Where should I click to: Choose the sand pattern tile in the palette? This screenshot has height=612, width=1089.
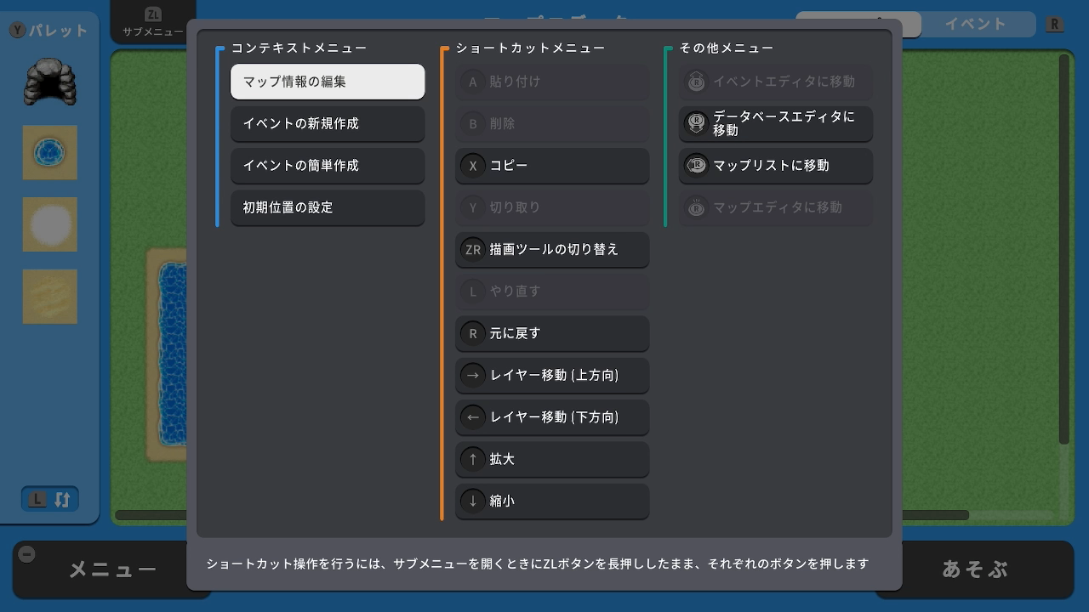pos(50,296)
